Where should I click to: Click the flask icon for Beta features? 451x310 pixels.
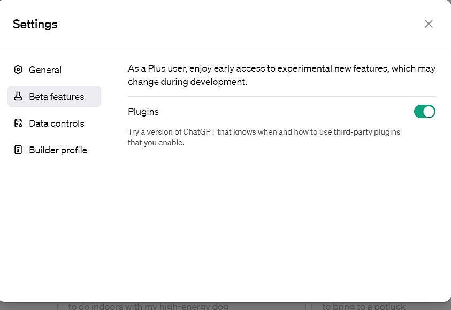point(18,96)
